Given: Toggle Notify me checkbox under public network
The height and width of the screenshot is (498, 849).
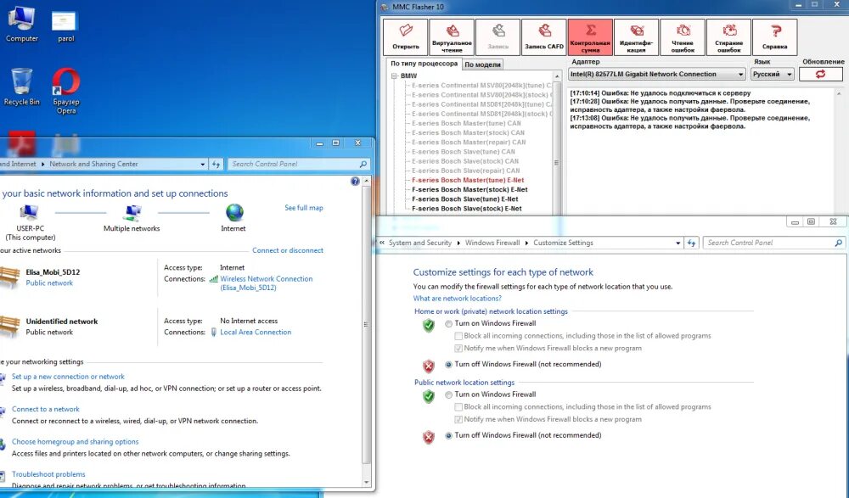Looking at the screenshot, I should [x=458, y=419].
